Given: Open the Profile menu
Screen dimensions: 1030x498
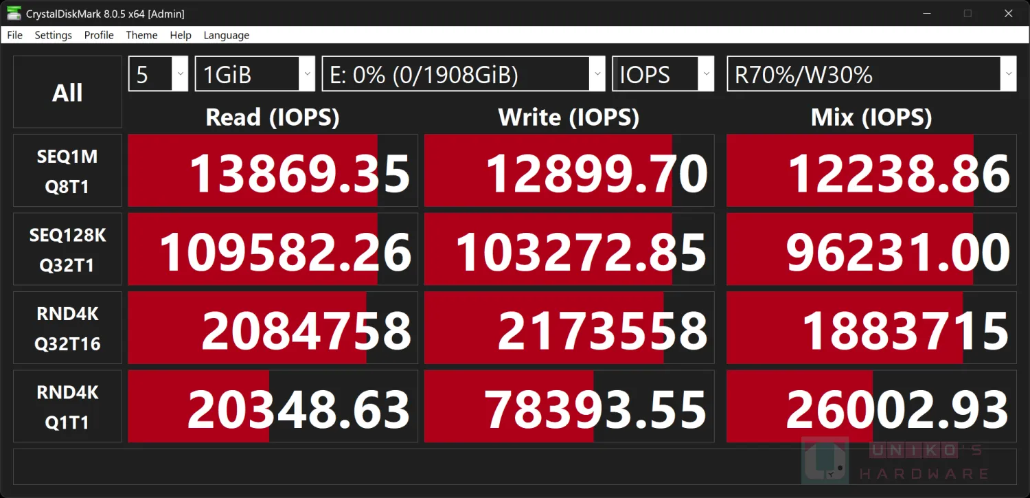Looking at the screenshot, I should pos(99,35).
